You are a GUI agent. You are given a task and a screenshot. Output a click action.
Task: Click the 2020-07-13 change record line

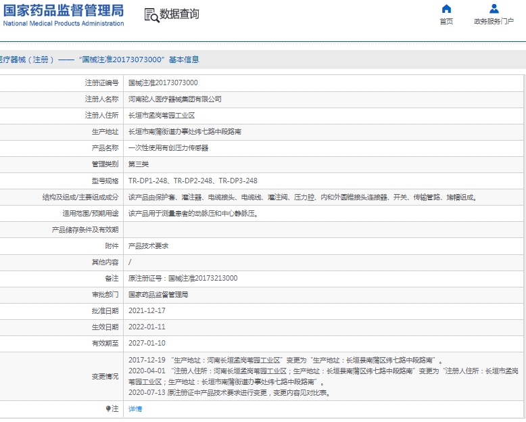pyautogui.click(x=229, y=393)
